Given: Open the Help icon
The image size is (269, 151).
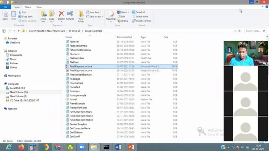Looking at the screenshot, I should pos(267,7).
